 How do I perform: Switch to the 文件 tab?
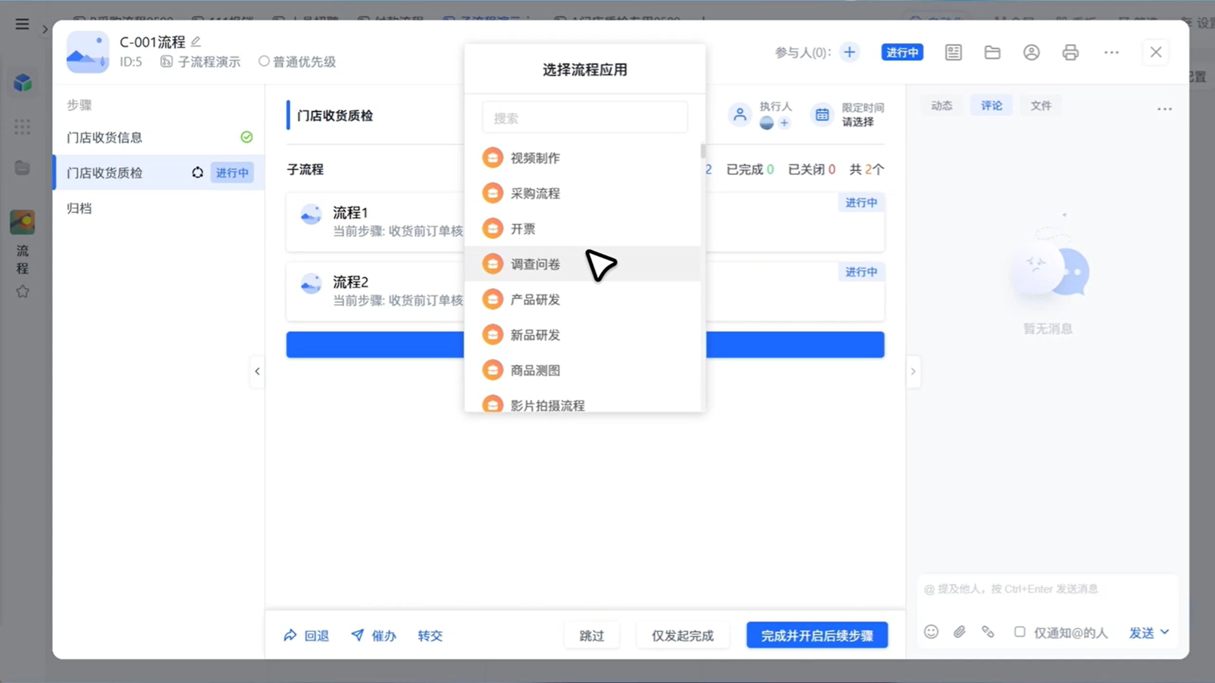coord(1041,105)
